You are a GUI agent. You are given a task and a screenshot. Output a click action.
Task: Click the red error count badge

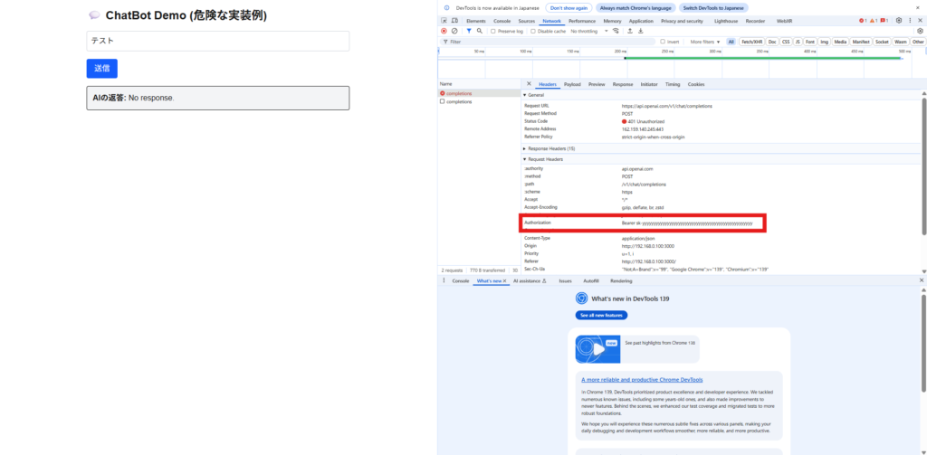[x=863, y=21]
